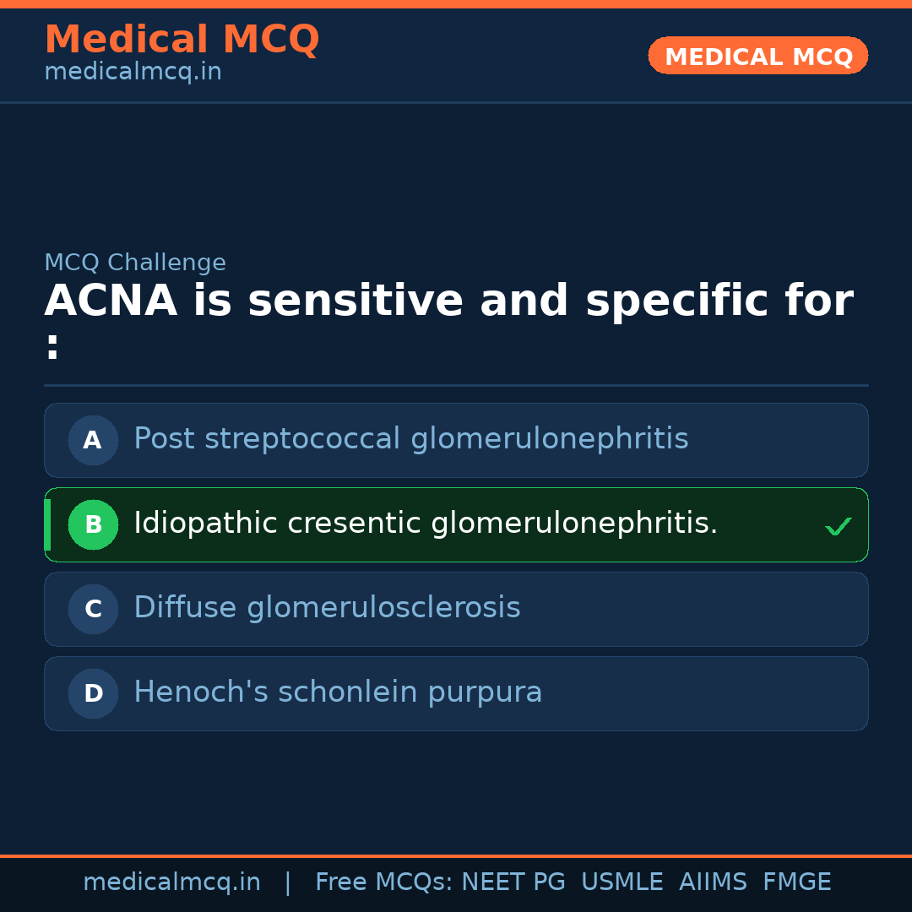Click the orange MEDICAL MCQ badge

pyautogui.click(x=757, y=57)
